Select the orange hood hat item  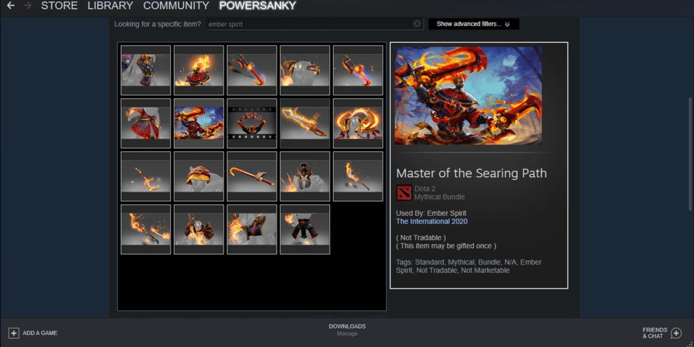(199, 177)
